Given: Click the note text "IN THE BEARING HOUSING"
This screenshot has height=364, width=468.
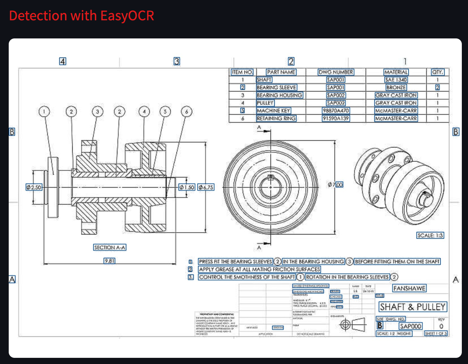Looking at the screenshot, I should [313, 261].
